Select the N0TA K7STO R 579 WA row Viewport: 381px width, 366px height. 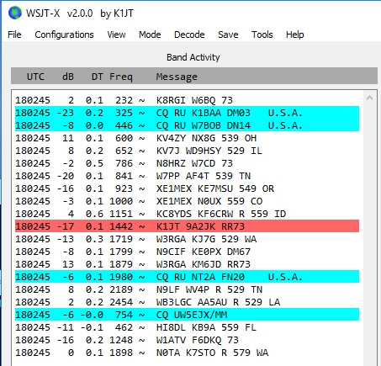click(187, 353)
